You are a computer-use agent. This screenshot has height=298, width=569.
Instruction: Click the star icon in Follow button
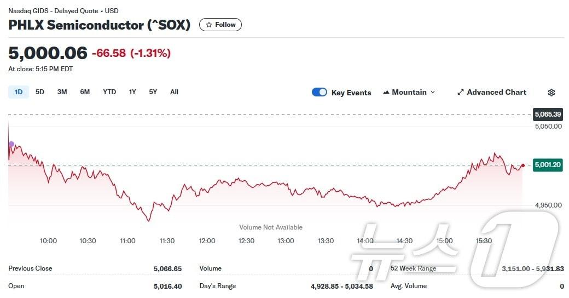209,25
